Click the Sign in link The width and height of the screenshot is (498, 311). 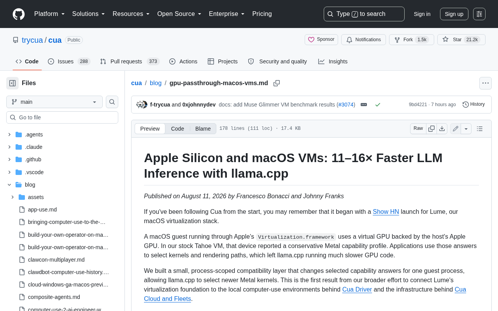click(422, 14)
